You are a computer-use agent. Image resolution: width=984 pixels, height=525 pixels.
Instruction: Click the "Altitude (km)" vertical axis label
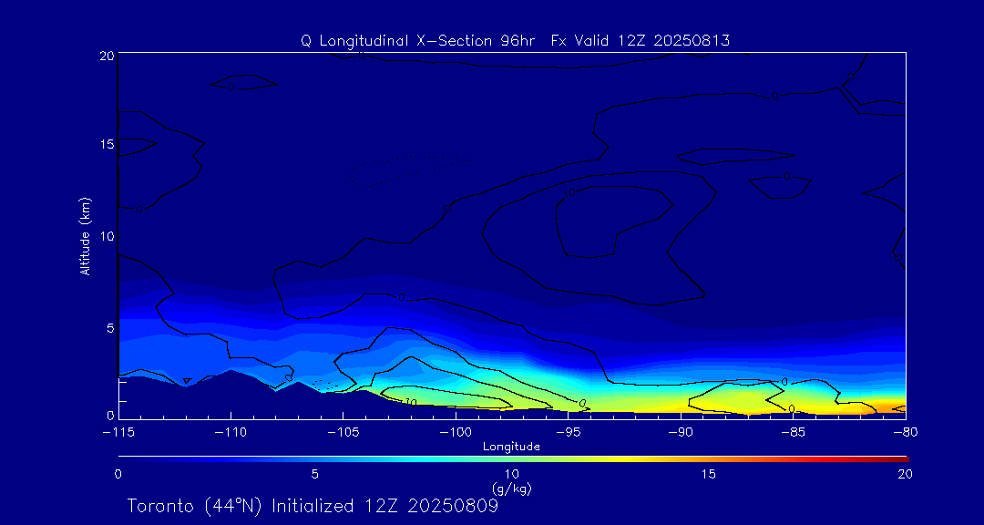click(x=86, y=236)
